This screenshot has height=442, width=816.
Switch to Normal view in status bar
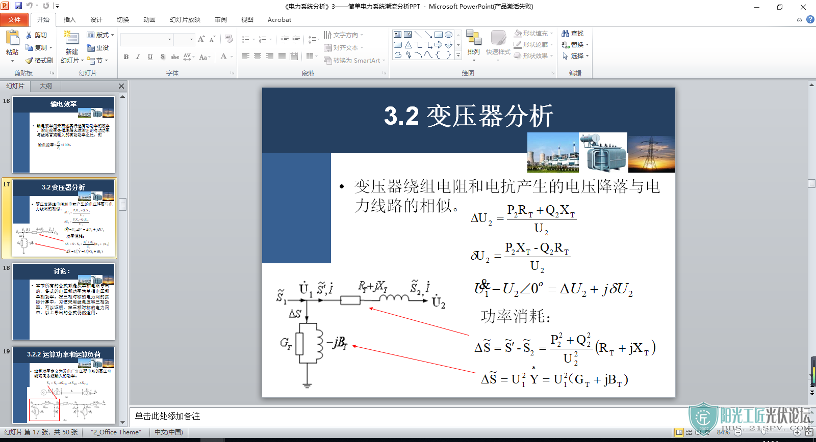tap(679, 432)
